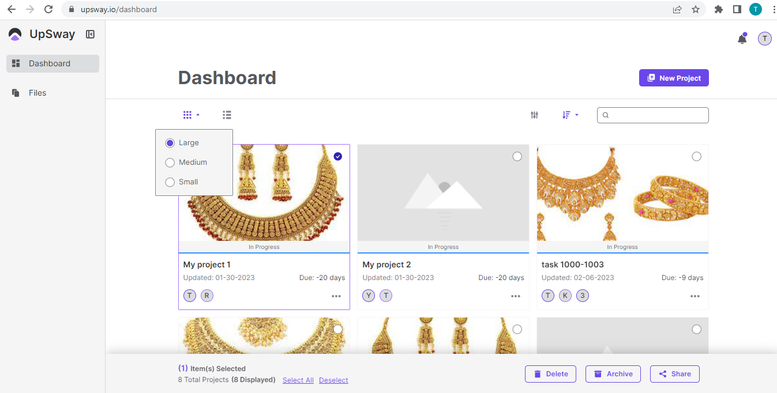Click the Select All link
The image size is (777, 393).
point(298,380)
